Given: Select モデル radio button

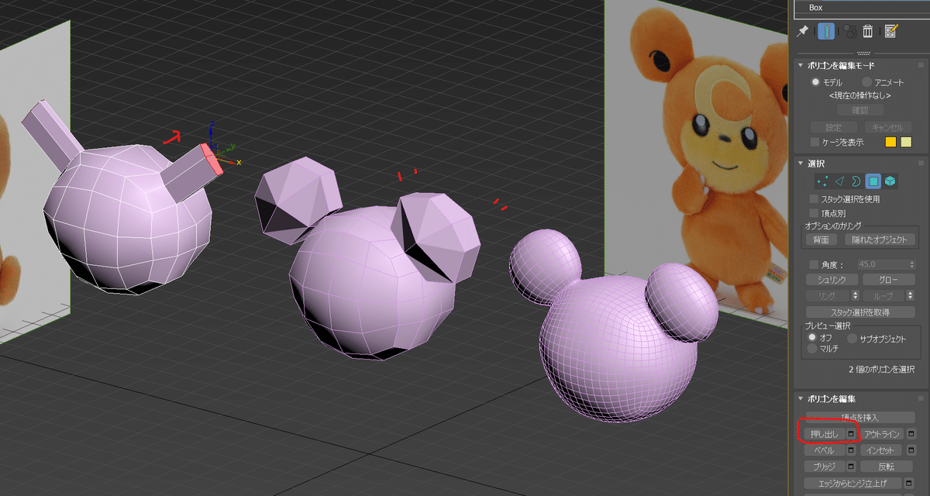Looking at the screenshot, I should [x=815, y=82].
